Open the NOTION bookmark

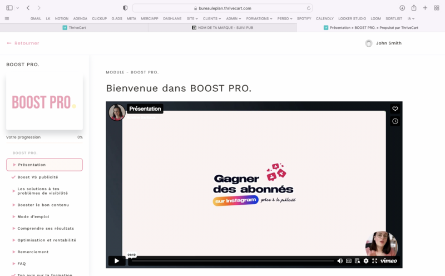click(x=62, y=18)
